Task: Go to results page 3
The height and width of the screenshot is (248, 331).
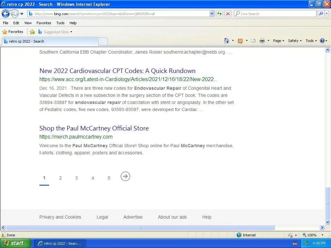Action: (x=76, y=178)
